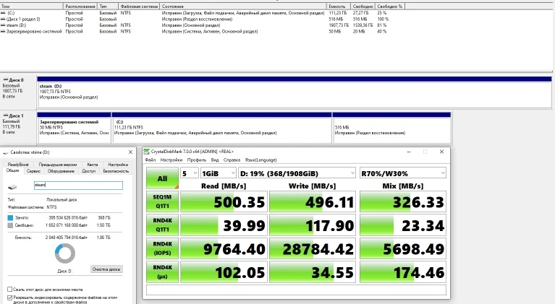555x304 pixels.
Task: Click the CrystalDiskMark title bar app icon
Action: coord(147,152)
